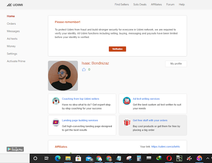Open Ad text writing services link
The height and width of the screenshot is (163, 212).
146,99
